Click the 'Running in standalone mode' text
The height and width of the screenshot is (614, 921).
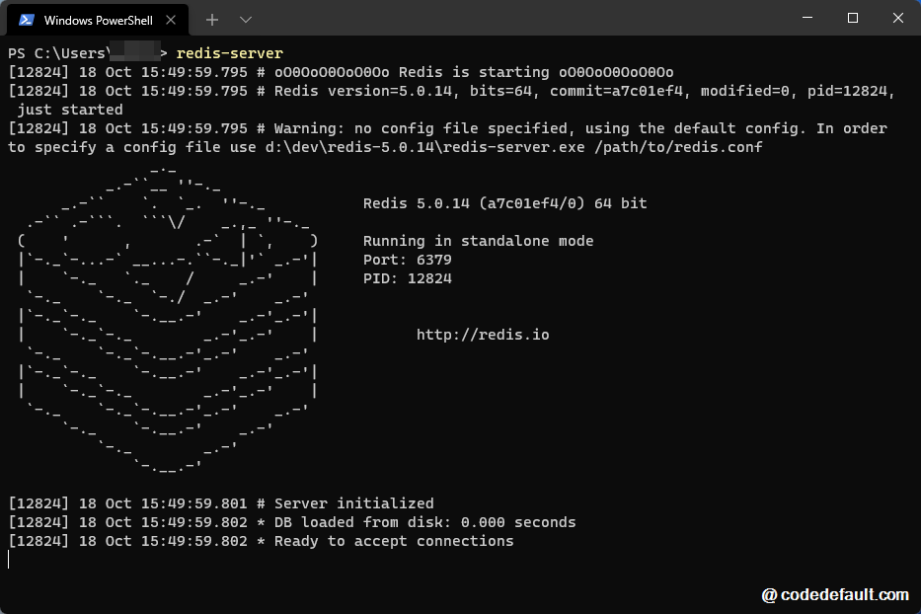[478, 241]
